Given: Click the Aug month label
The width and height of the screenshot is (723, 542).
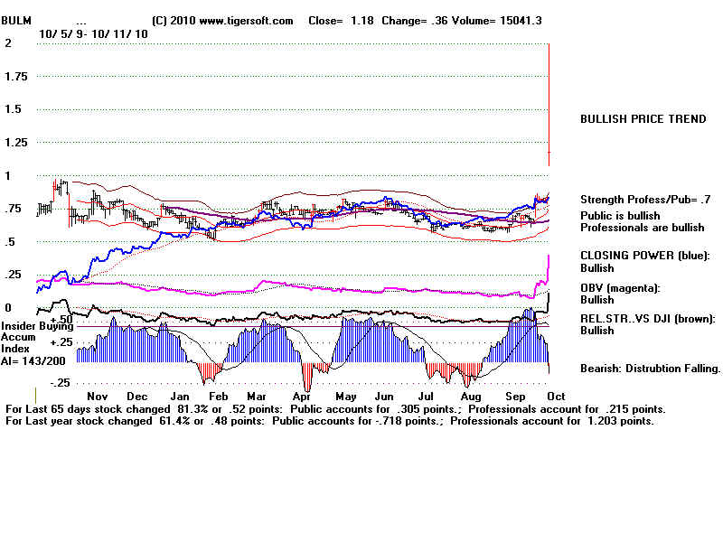Looking at the screenshot, I should tap(471, 397).
